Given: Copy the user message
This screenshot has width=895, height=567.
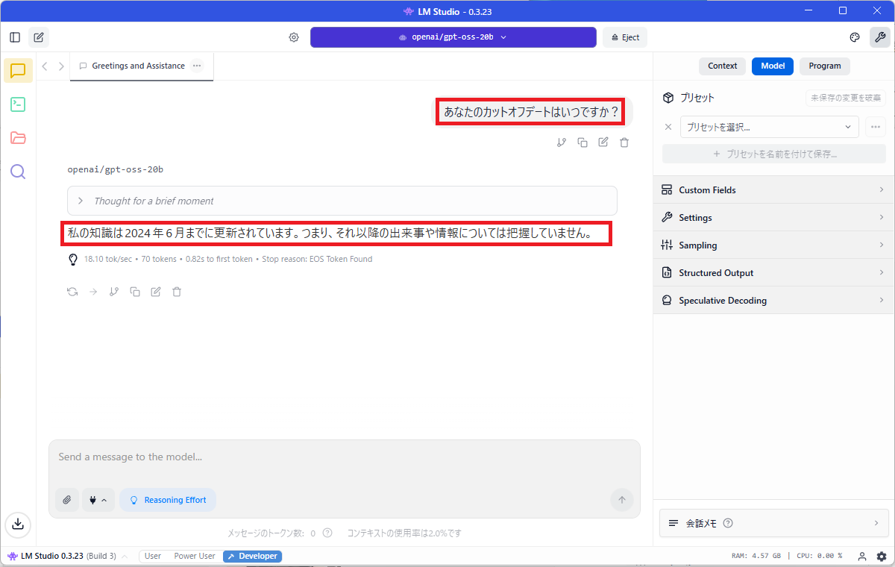Looking at the screenshot, I should click(582, 142).
